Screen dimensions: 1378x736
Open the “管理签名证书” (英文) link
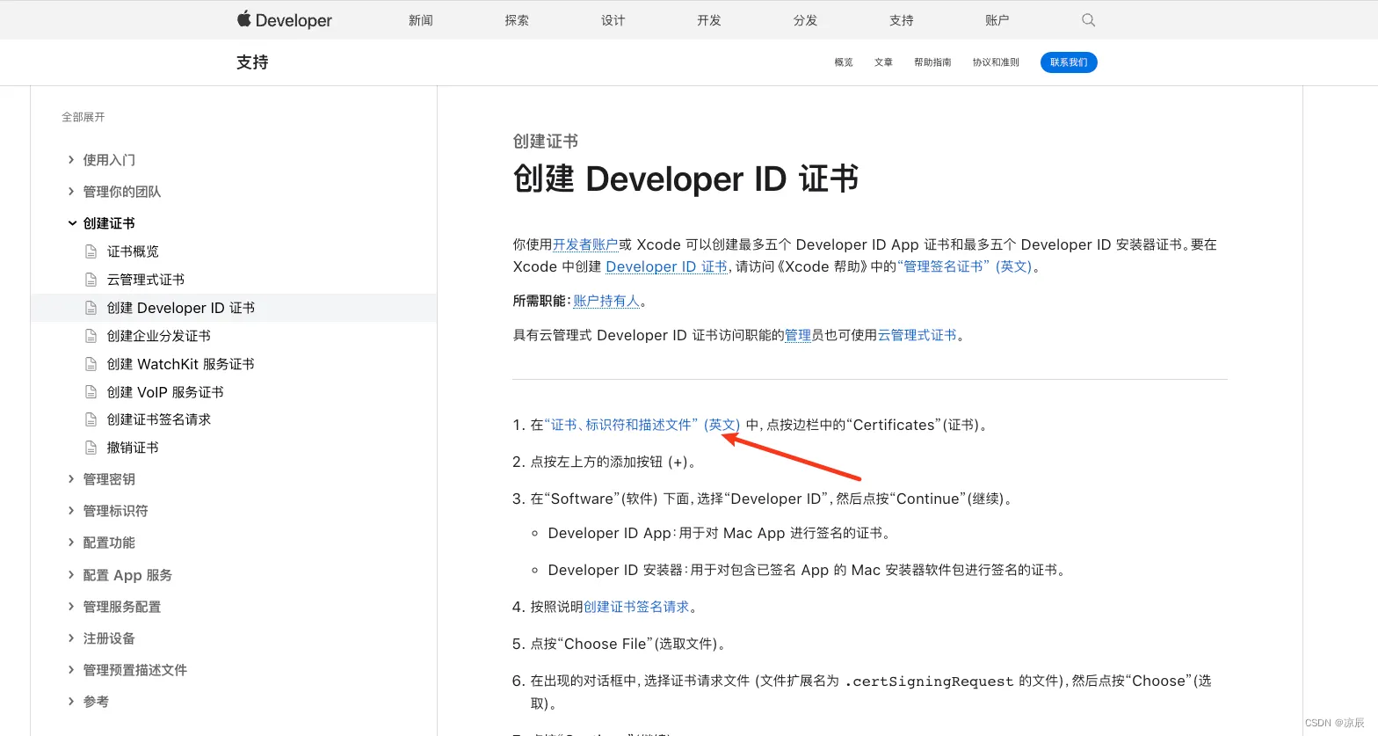tap(965, 266)
